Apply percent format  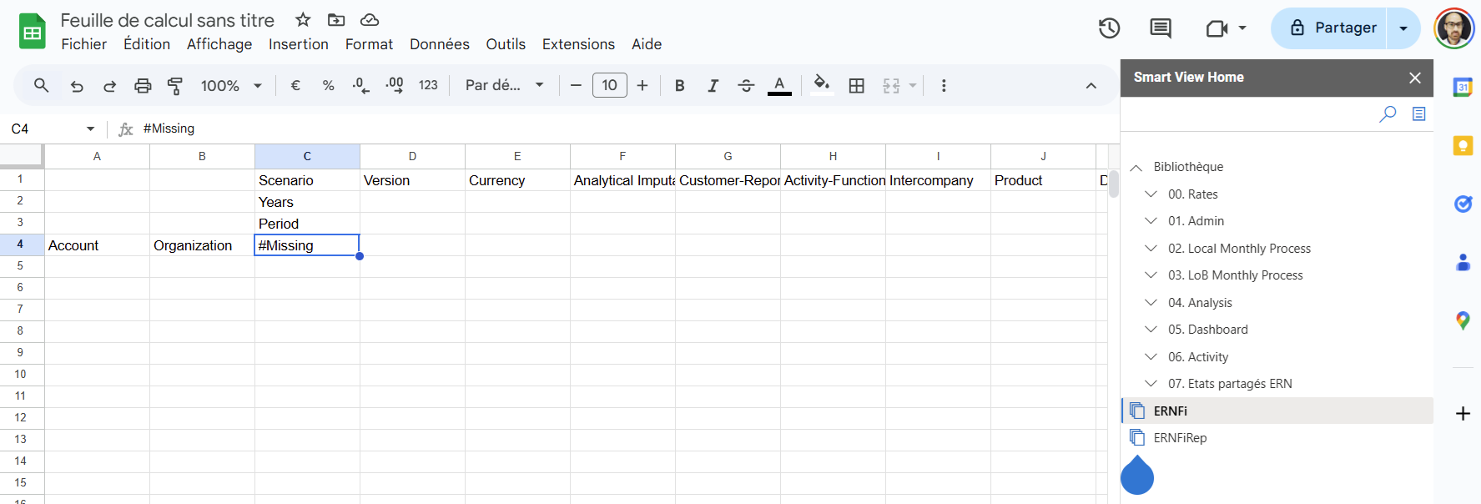pyautogui.click(x=328, y=85)
